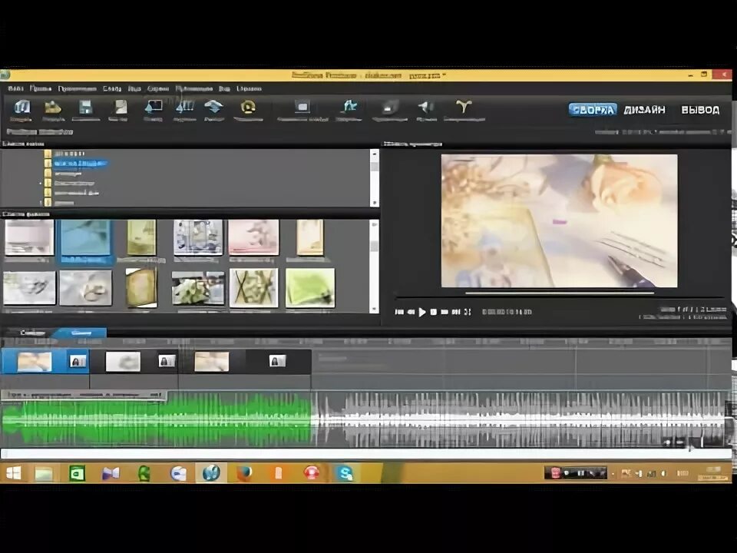Click the slide preview image
Image resolution: width=737 pixels, height=553 pixels.
(x=560, y=220)
